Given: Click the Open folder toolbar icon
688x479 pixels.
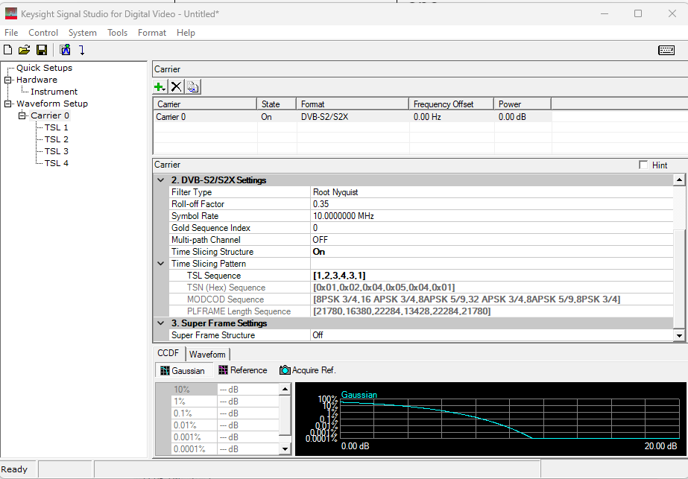Looking at the screenshot, I should pyautogui.click(x=24, y=50).
